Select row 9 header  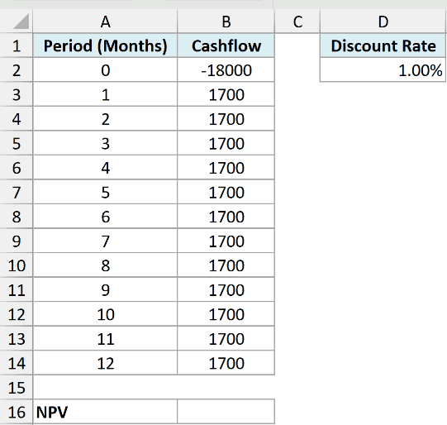(x=17, y=241)
